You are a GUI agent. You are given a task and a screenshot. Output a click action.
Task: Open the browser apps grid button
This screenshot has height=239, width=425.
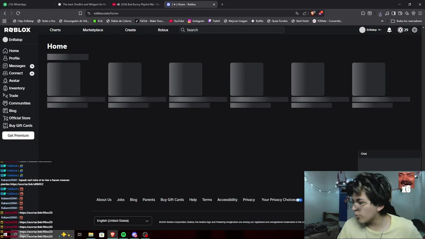tap(4, 21)
